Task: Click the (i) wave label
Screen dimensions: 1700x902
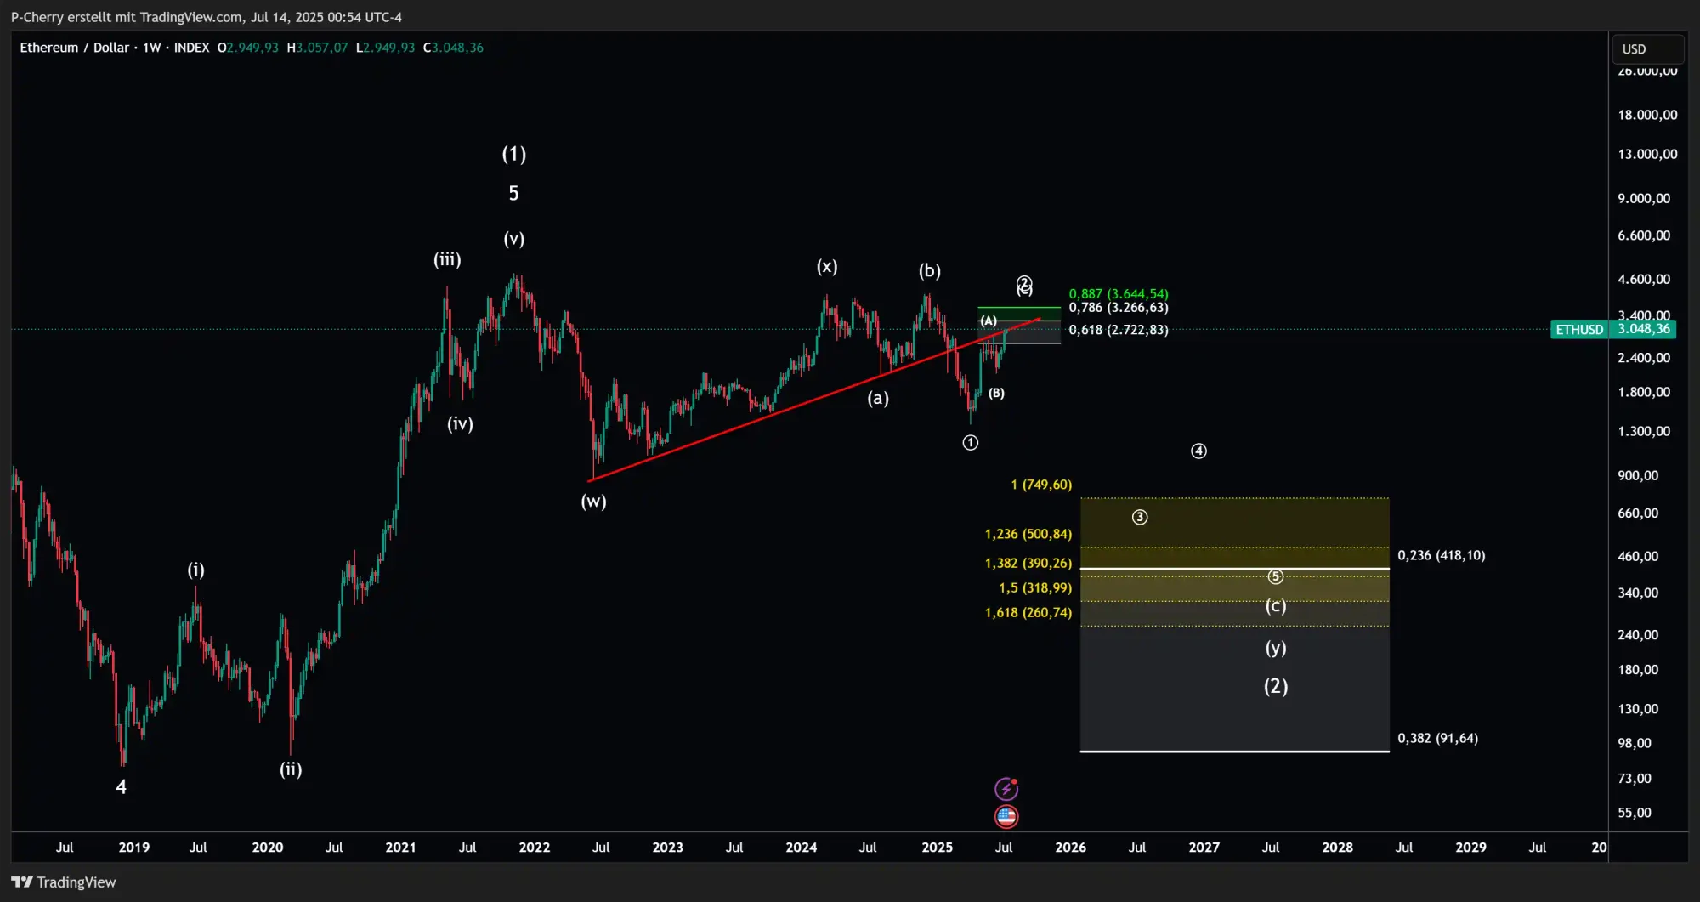Action: tap(195, 570)
